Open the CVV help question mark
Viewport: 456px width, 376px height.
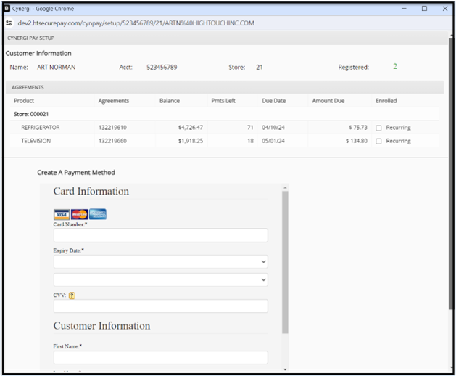pos(72,295)
